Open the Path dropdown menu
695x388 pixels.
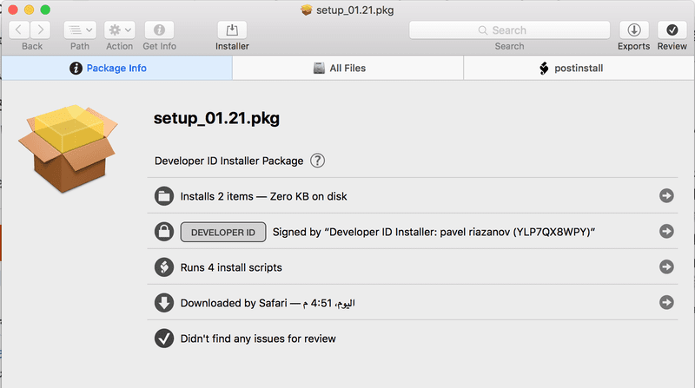[80, 30]
